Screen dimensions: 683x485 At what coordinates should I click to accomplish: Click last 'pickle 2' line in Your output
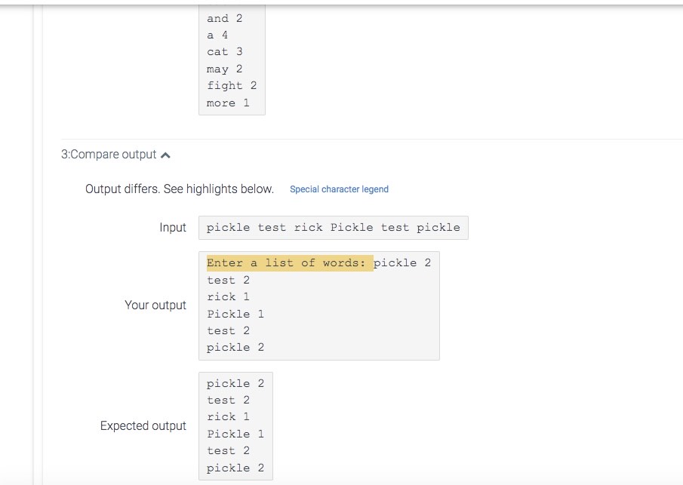coord(235,348)
